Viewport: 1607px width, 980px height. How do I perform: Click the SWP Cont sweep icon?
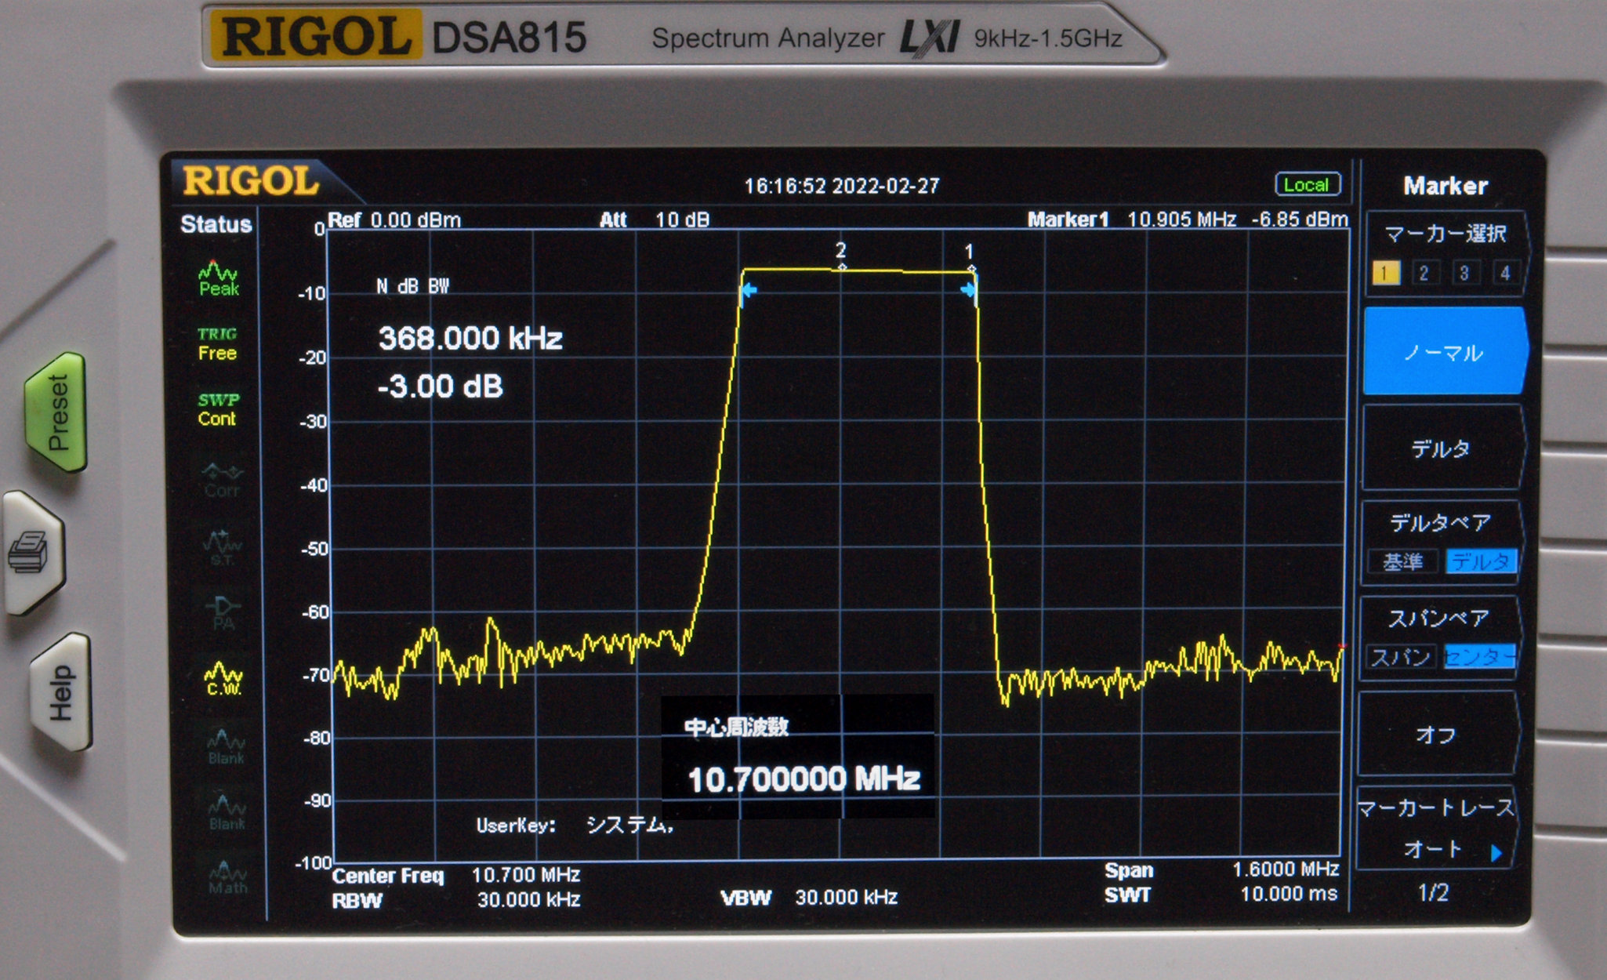(217, 408)
